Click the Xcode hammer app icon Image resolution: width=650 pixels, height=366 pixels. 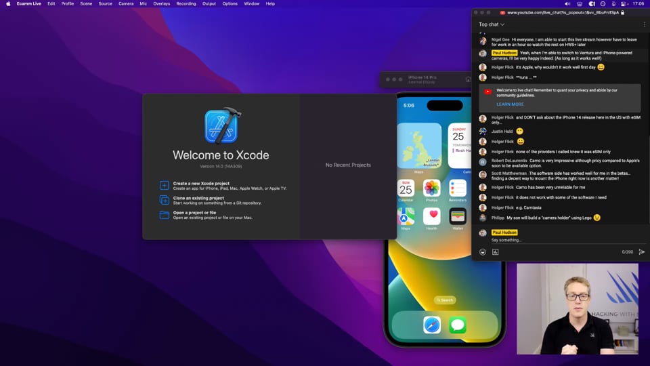pos(223,126)
